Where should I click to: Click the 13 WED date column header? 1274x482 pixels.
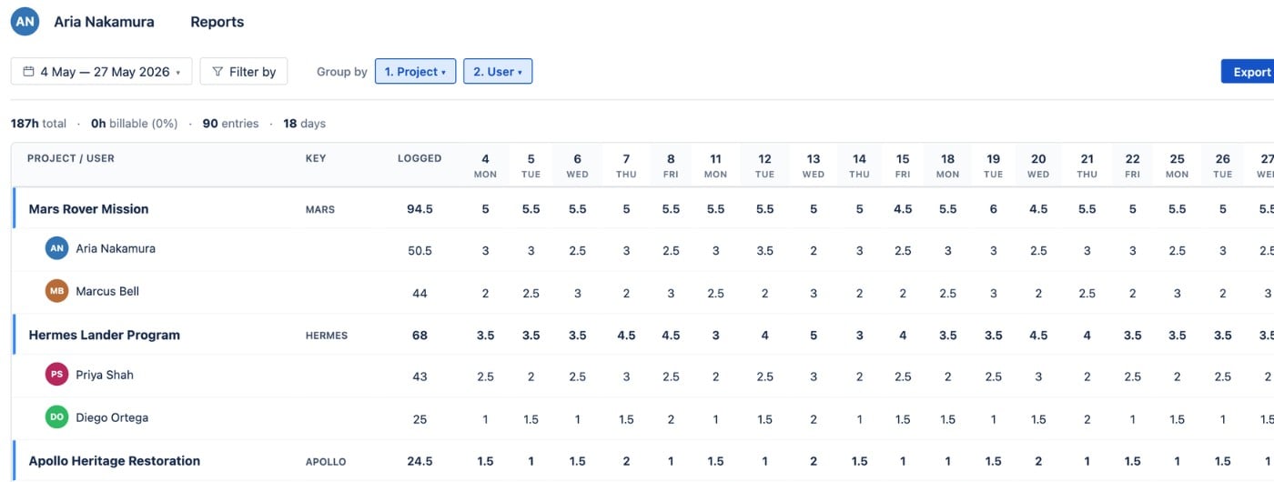coord(814,166)
